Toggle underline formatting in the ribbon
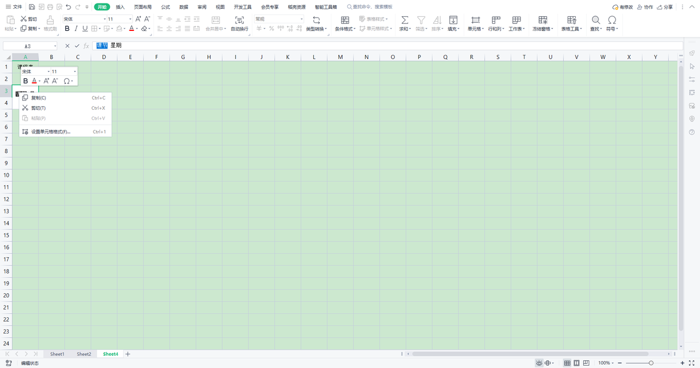 click(x=85, y=29)
